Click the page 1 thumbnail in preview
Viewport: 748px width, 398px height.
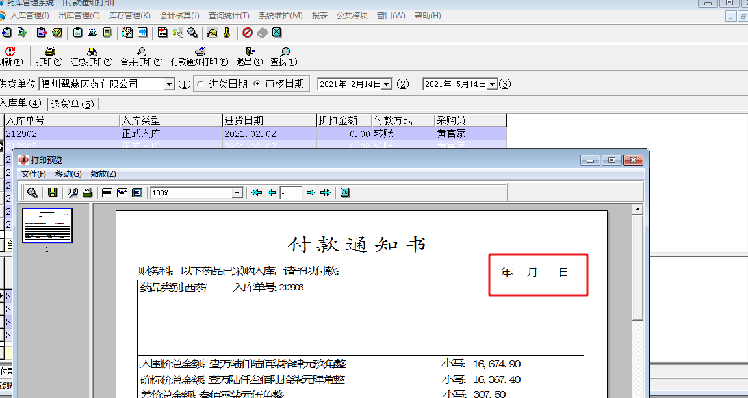(x=47, y=225)
